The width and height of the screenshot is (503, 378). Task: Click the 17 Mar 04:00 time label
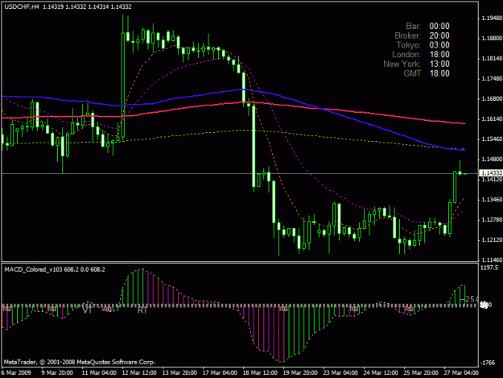point(220,372)
